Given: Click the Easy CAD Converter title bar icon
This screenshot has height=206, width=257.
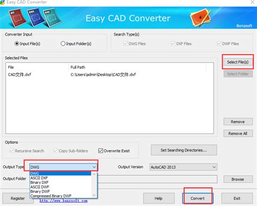Looking at the screenshot, I should pos(2,2).
